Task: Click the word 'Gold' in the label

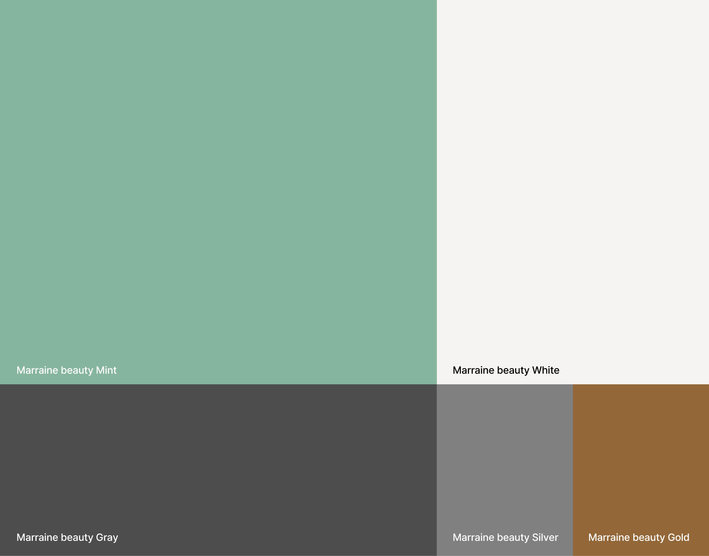Action: point(678,537)
